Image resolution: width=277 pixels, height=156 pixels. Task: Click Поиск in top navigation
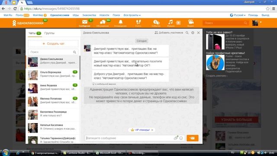pos(116,15)
